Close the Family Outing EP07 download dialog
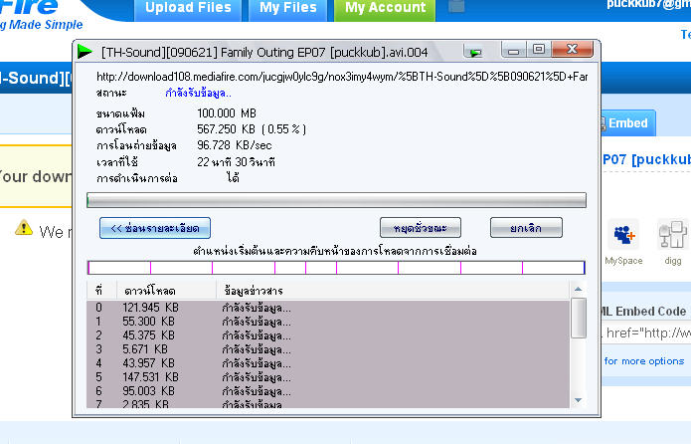The width and height of the screenshot is (691, 444). coord(572,50)
